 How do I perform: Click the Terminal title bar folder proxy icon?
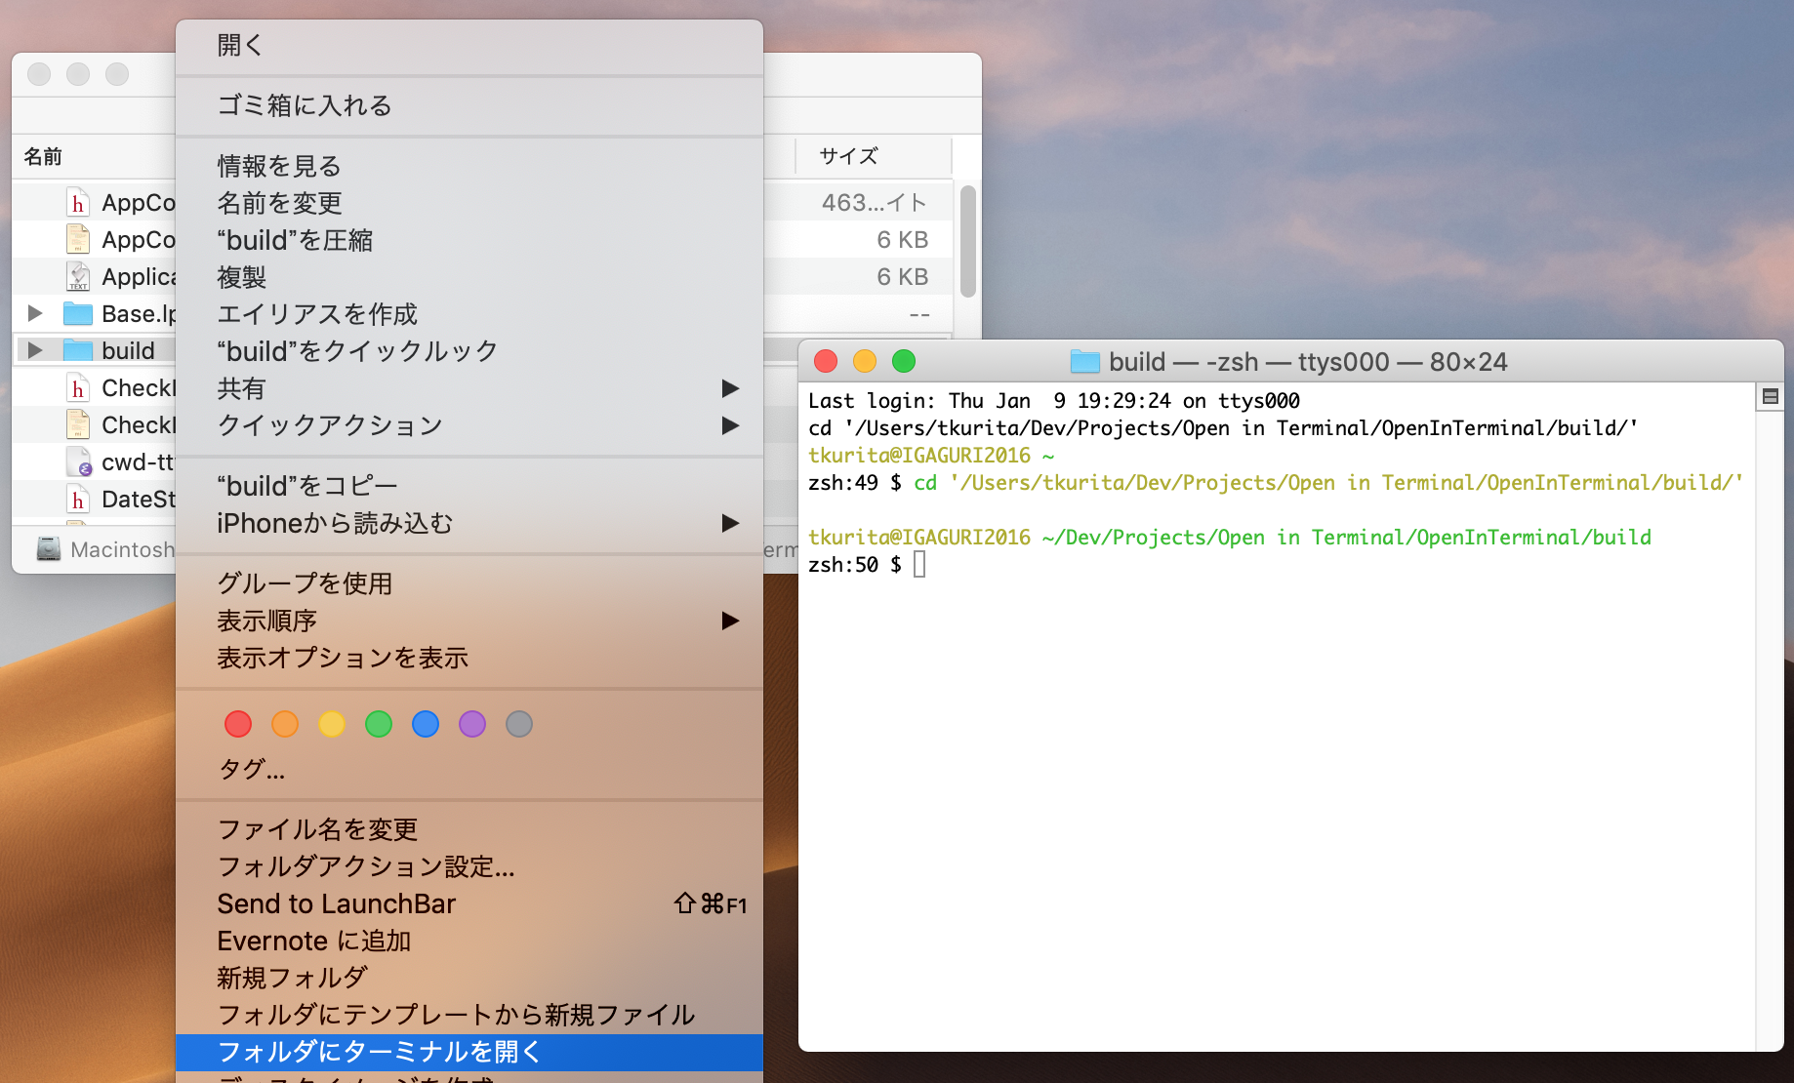1084,362
